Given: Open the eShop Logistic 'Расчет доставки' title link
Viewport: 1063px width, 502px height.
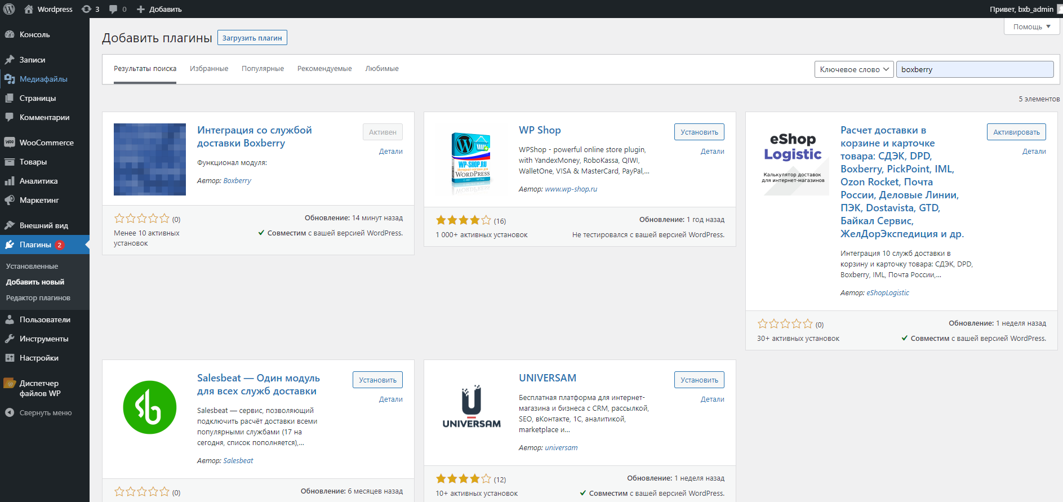Looking at the screenshot, I should (x=902, y=182).
